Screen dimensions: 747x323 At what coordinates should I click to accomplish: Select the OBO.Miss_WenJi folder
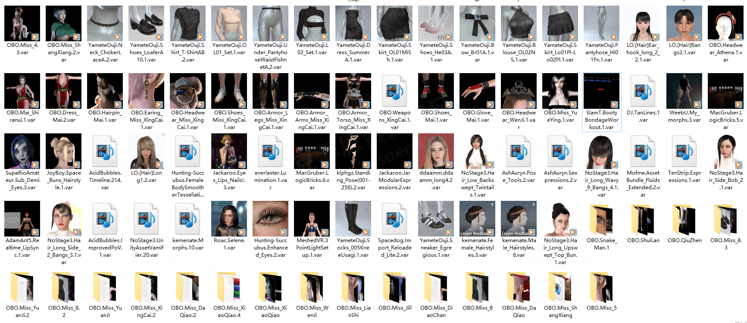point(312,287)
